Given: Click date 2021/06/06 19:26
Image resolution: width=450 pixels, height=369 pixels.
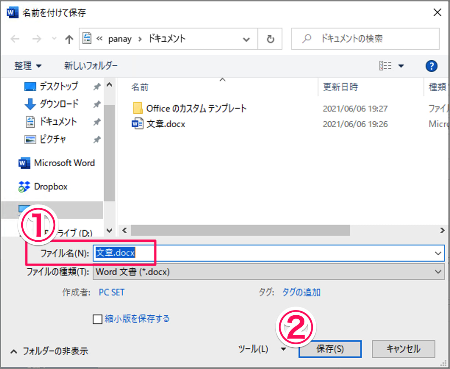Looking at the screenshot, I should (355, 124).
